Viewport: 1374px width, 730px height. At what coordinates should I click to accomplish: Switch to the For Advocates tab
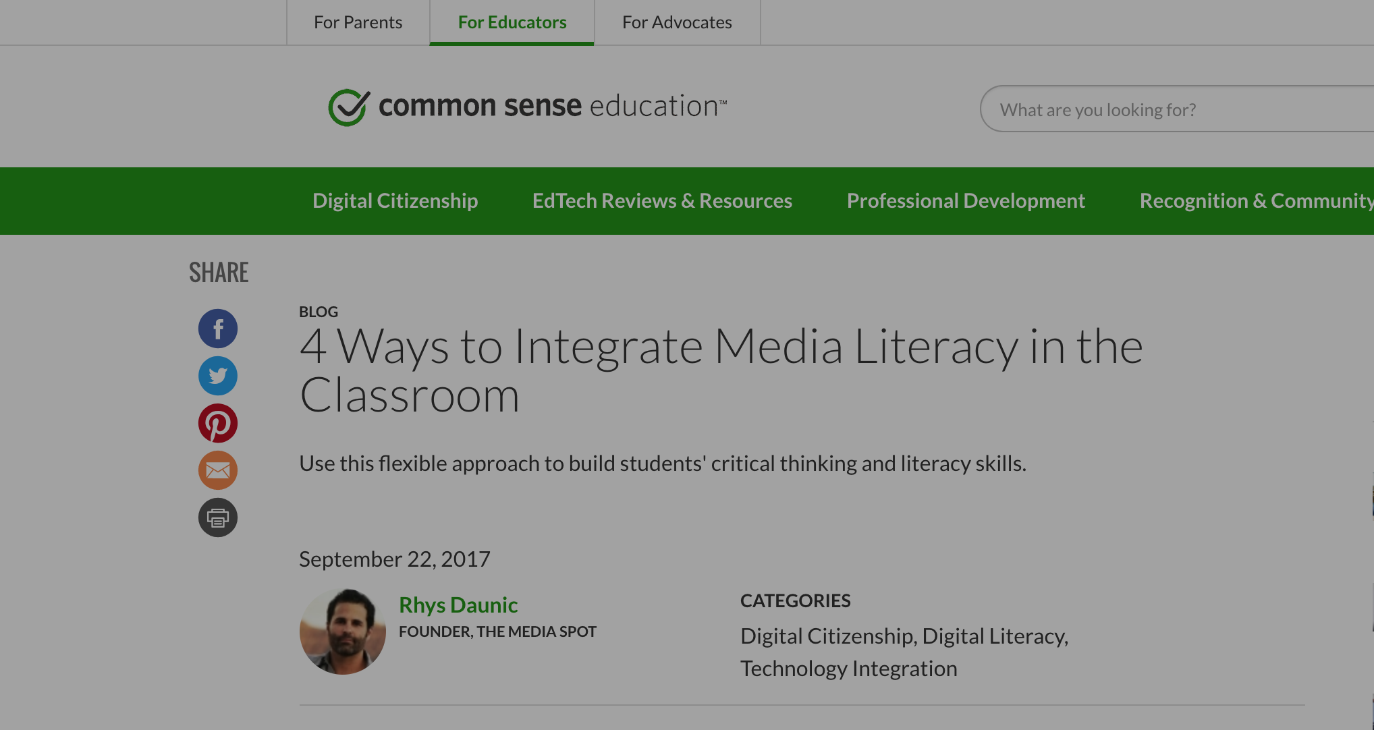click(677, 22)
